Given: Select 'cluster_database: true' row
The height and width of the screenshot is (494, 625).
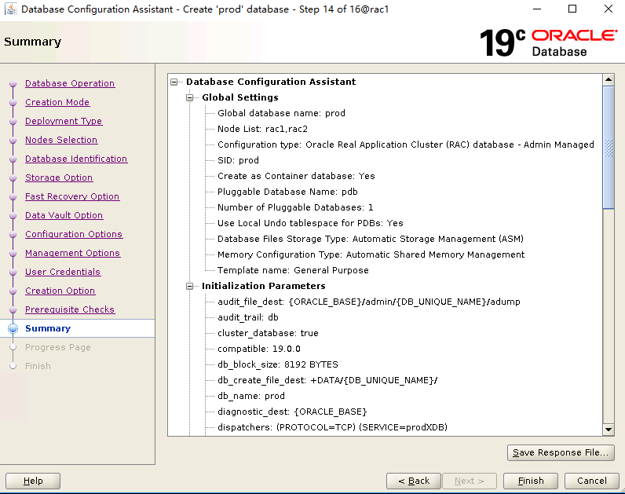Looking at the screenshot, I should 268,333.
